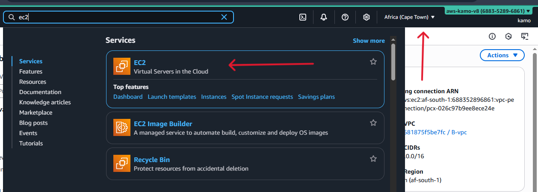
Task: Select the Blog posts category
Action: pos(33,123)
